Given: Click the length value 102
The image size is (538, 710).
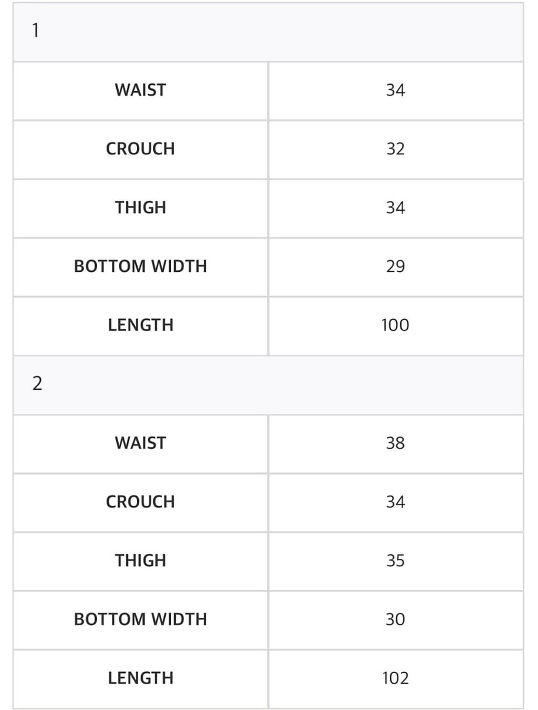Looking at the screenshot, I should (x=395, y=678).
